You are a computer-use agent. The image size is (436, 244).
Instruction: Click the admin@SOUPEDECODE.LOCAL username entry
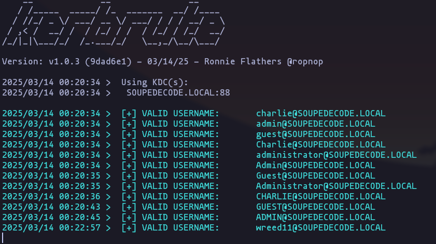click(x=316, y=124)
